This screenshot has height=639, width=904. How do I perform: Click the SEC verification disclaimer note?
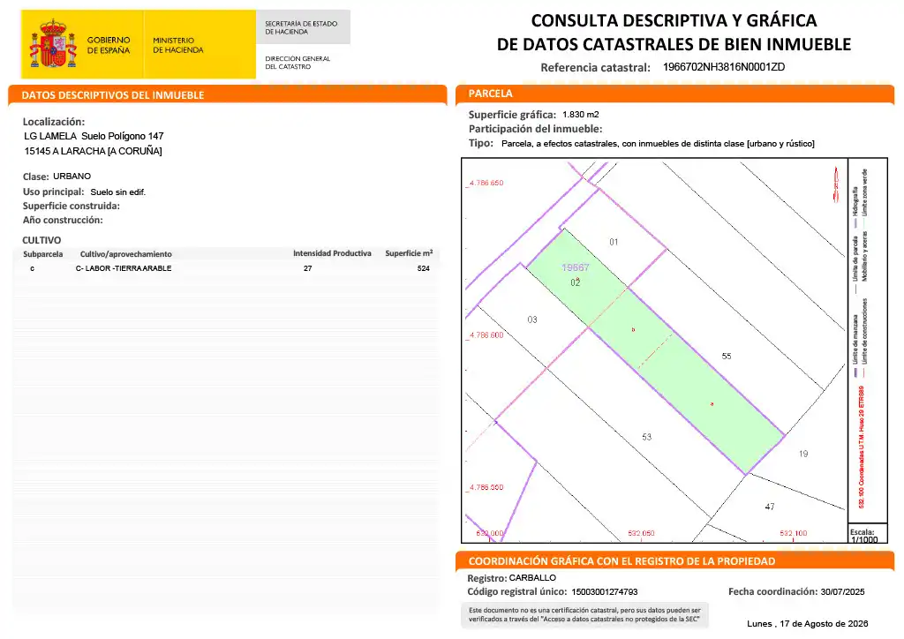[584, 615]
